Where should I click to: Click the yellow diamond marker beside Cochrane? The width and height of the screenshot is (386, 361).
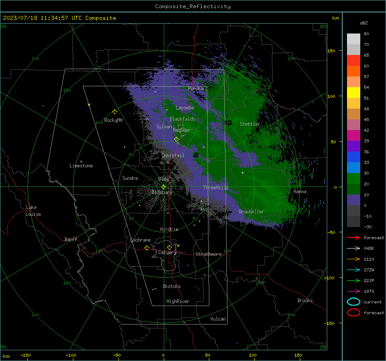(x=147, y=248)
